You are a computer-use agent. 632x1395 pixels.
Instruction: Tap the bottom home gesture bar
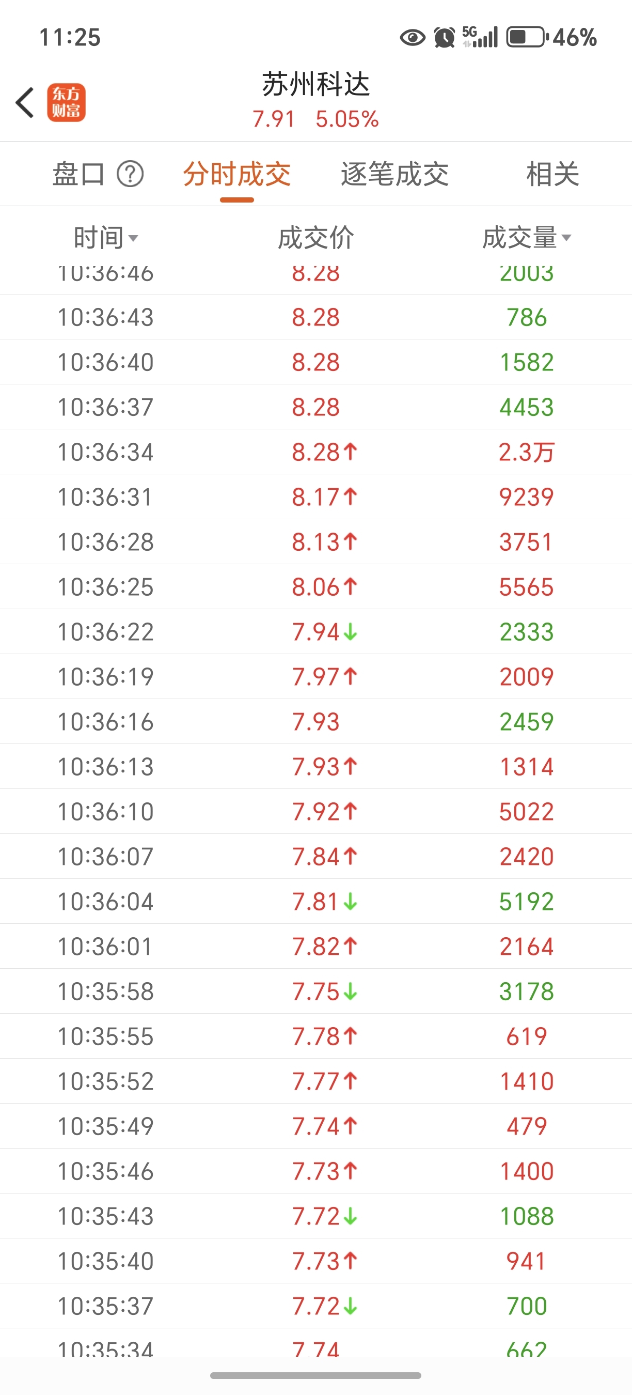(x=315, y=1375)
